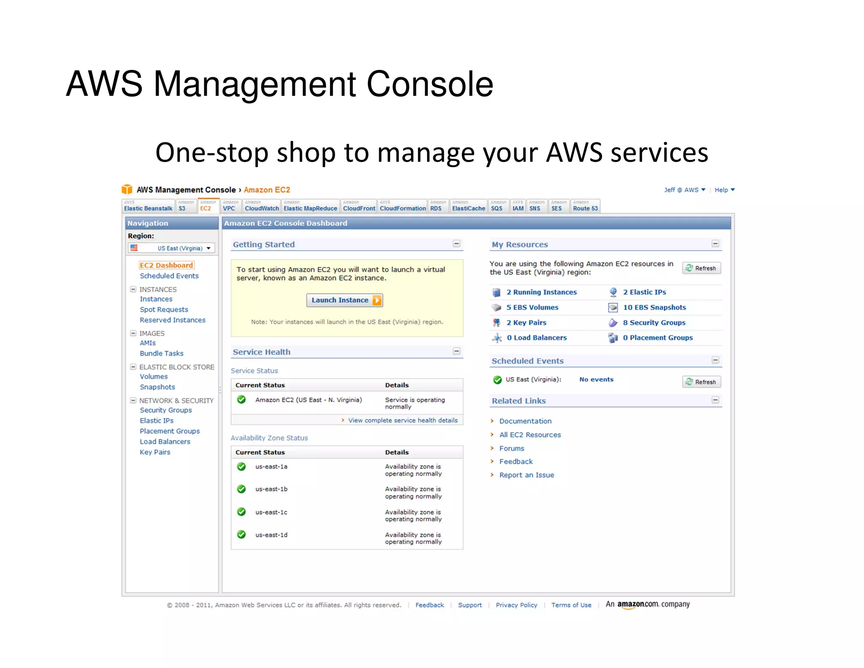This screenshot has width=864, height=668.
Task: Click the EBS Volumes disk icon
Action: pyautogui.click(x=497, y=307)
